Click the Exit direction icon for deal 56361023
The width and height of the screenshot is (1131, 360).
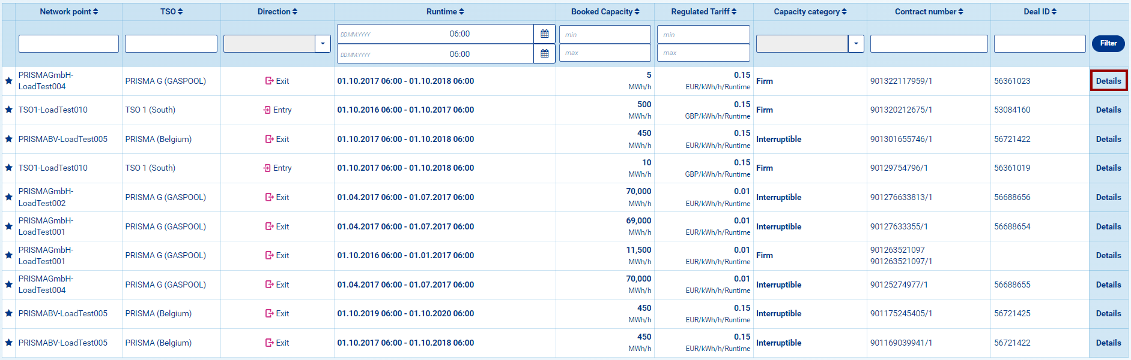tap(269, 81)
